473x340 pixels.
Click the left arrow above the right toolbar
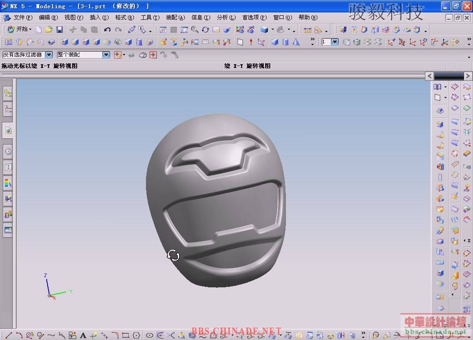point(429,76)
